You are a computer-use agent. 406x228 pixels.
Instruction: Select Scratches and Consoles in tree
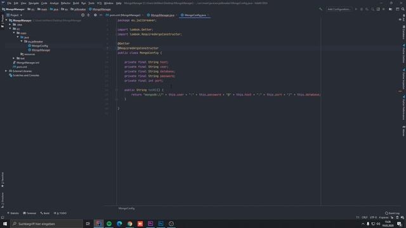tap(24, 75)
